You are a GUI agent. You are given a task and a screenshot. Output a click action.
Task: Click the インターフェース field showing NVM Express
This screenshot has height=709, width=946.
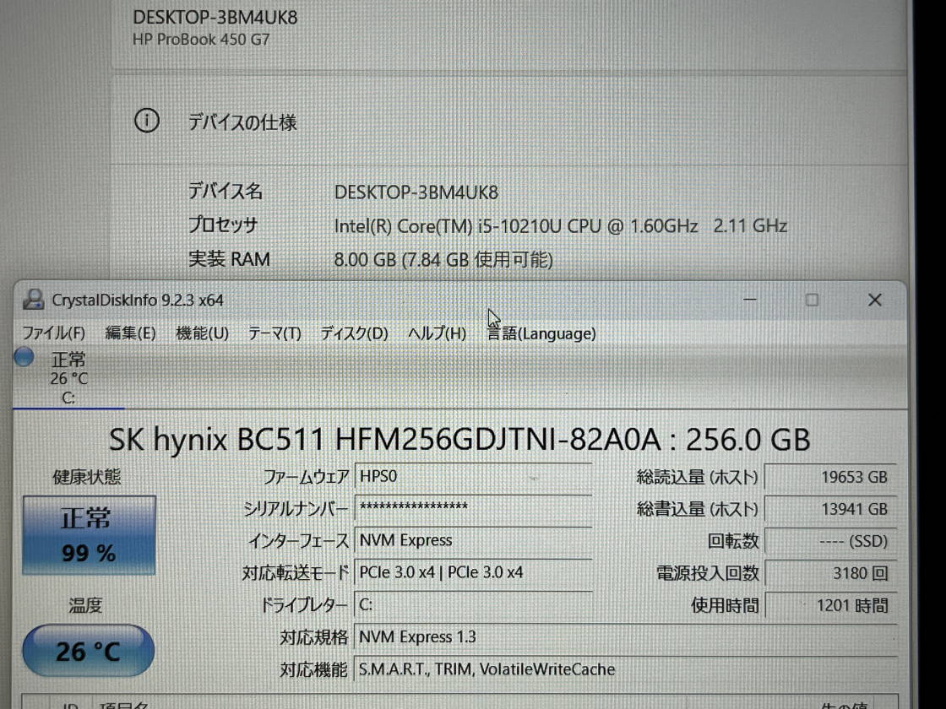[474, 540]
